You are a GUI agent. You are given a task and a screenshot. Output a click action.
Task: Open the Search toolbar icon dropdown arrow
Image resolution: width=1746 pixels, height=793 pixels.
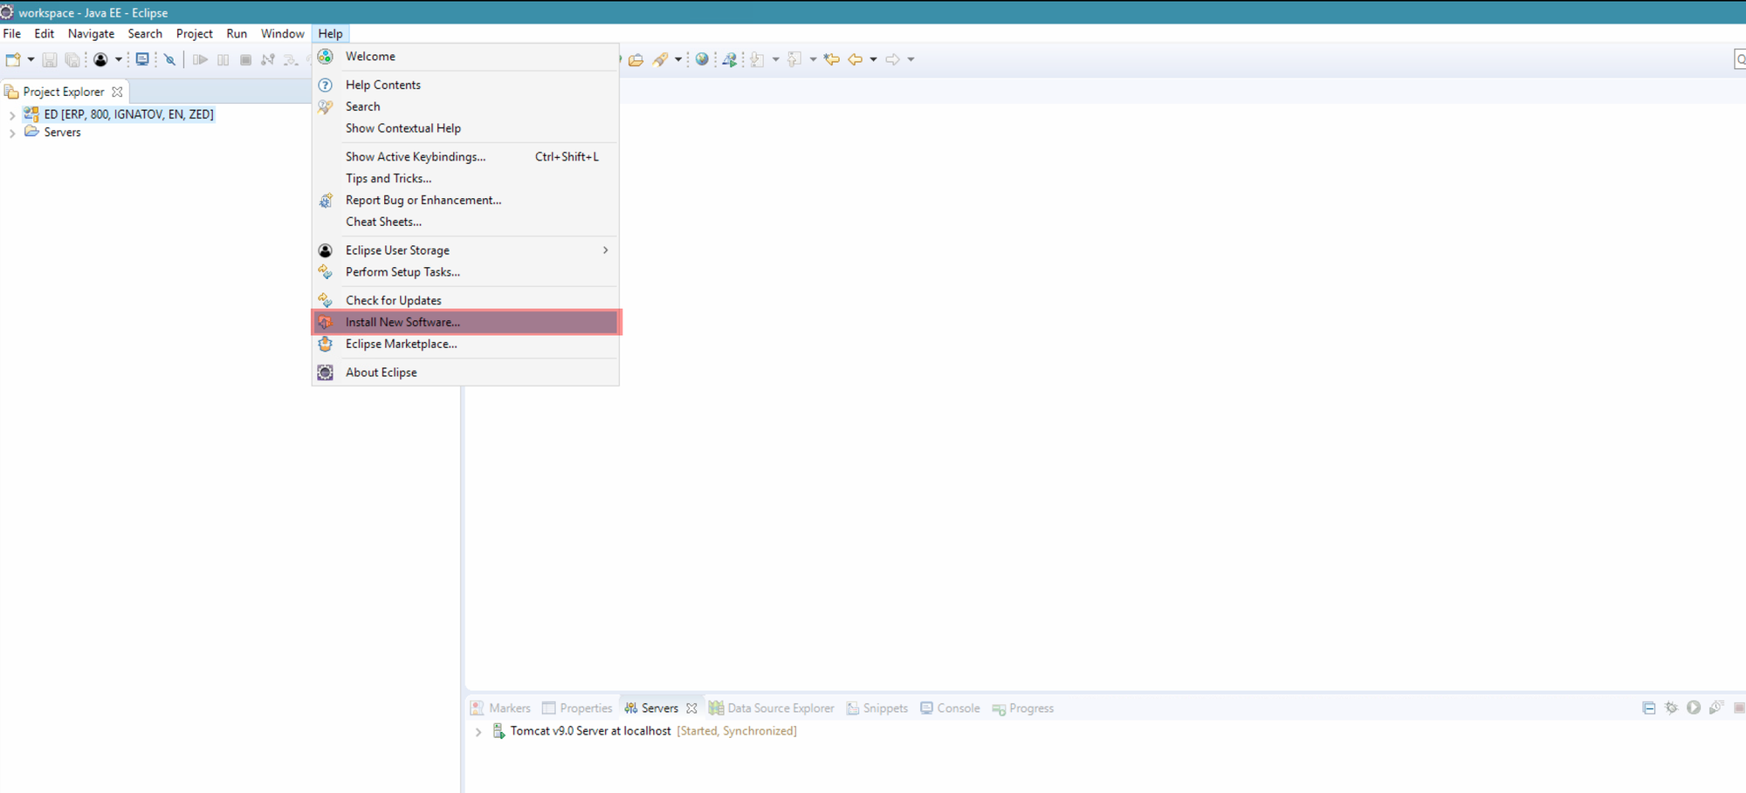click(678, 59)
